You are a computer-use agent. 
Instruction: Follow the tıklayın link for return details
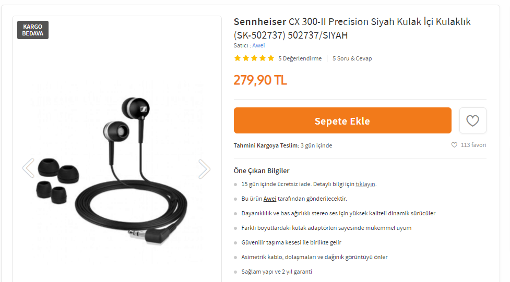point(365,184)
